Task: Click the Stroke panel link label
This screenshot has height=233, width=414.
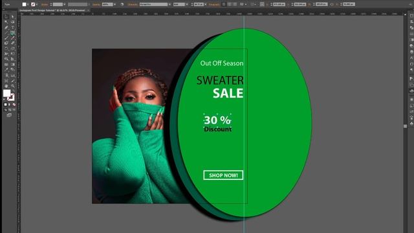Action: [45, 5]
